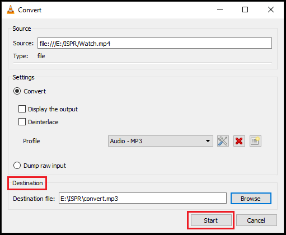Cancel the conversion dialog

pos(256,220)
